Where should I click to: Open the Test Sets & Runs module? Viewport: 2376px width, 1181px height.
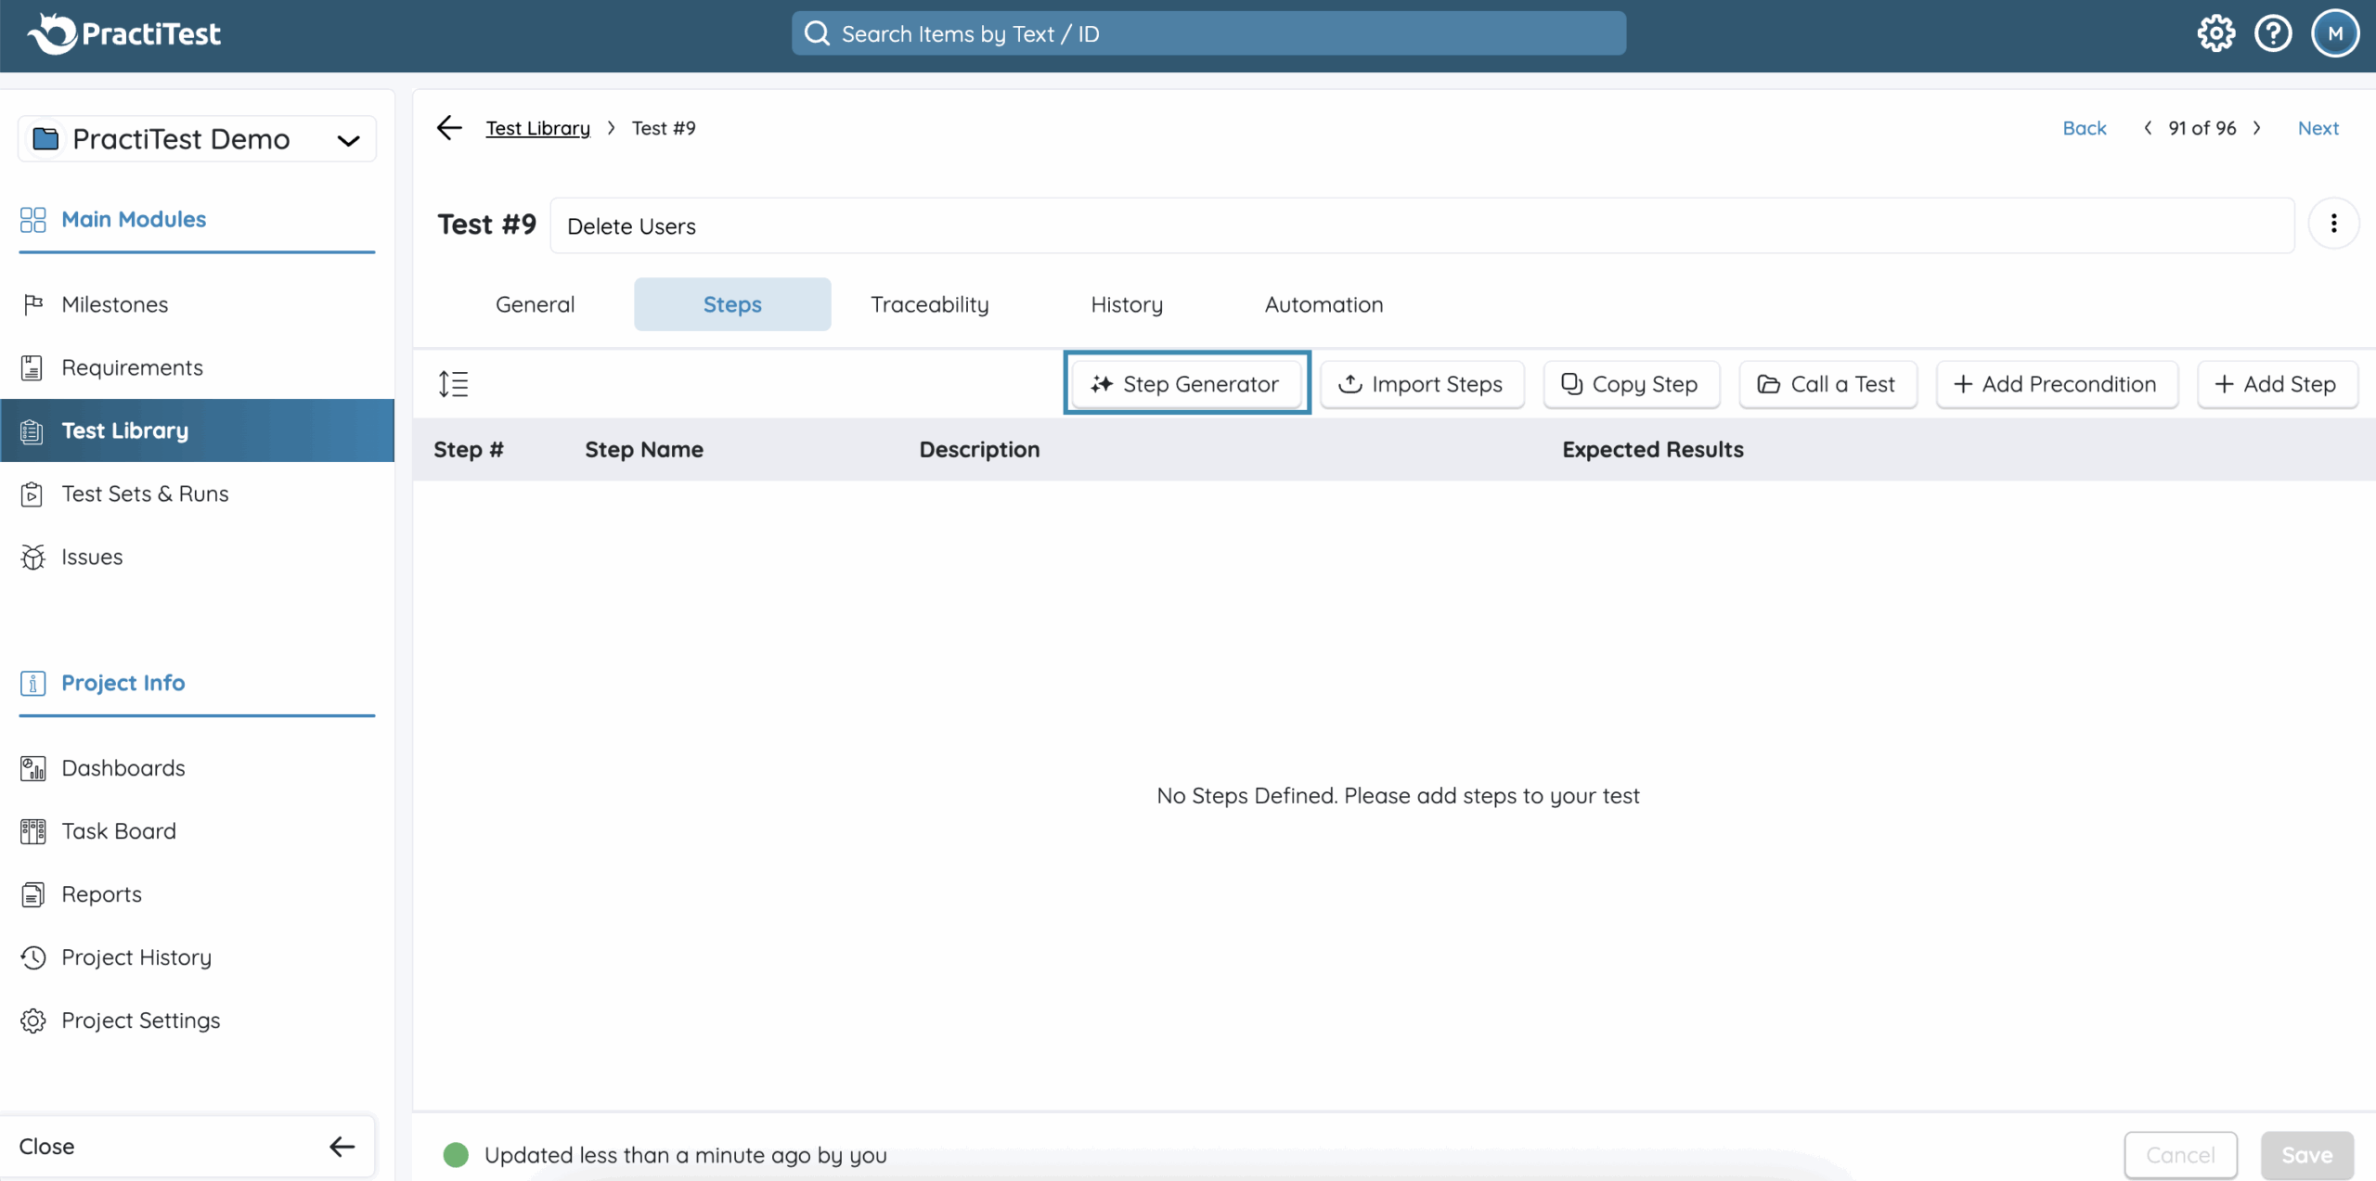pos(145,494)
